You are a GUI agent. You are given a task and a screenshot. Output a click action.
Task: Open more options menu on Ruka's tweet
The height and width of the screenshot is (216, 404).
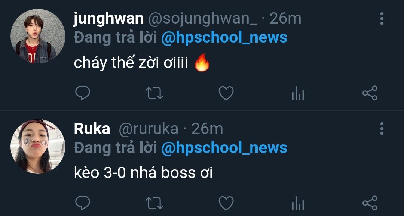(382, 129)
